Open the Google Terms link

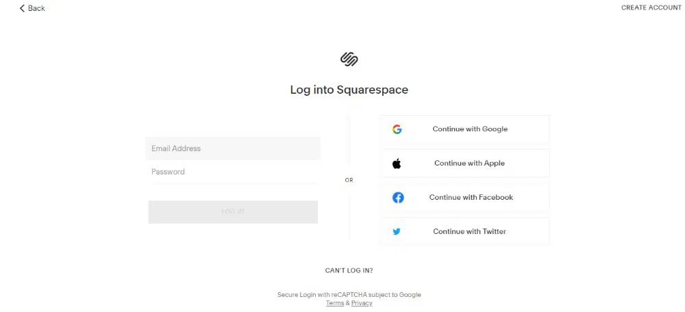tap(335, 303)
